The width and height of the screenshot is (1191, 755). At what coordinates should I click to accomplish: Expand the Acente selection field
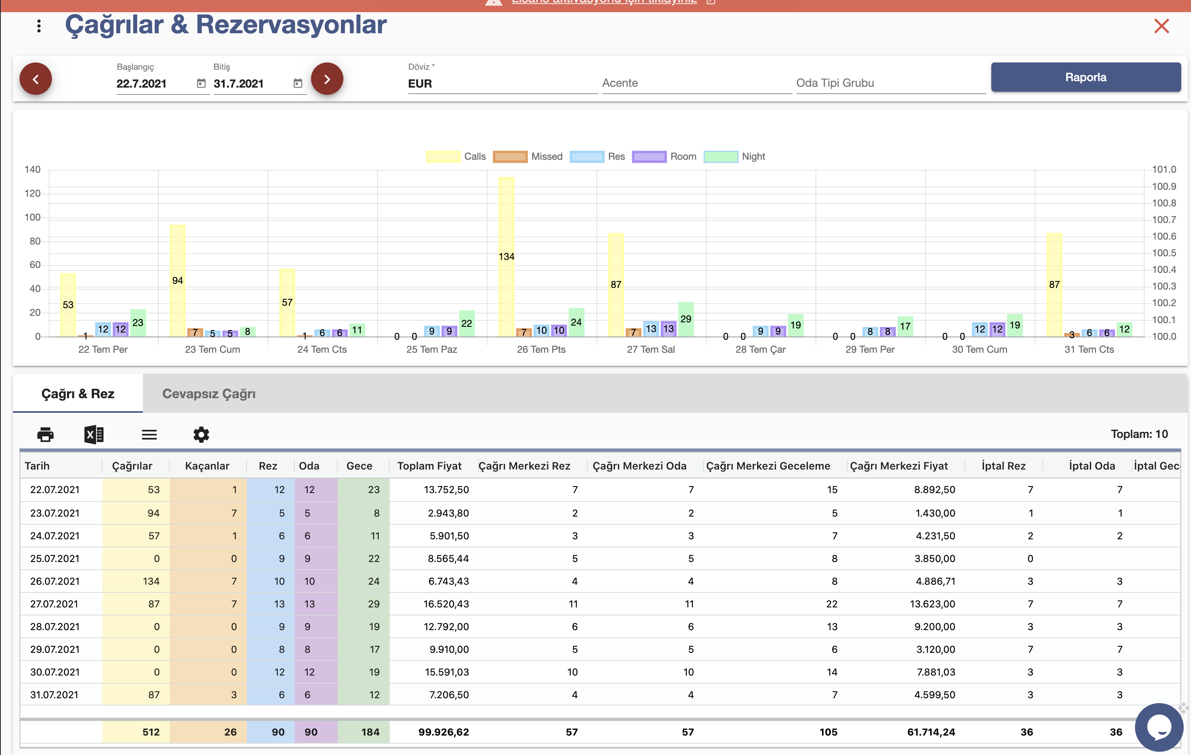click(697, 83)
